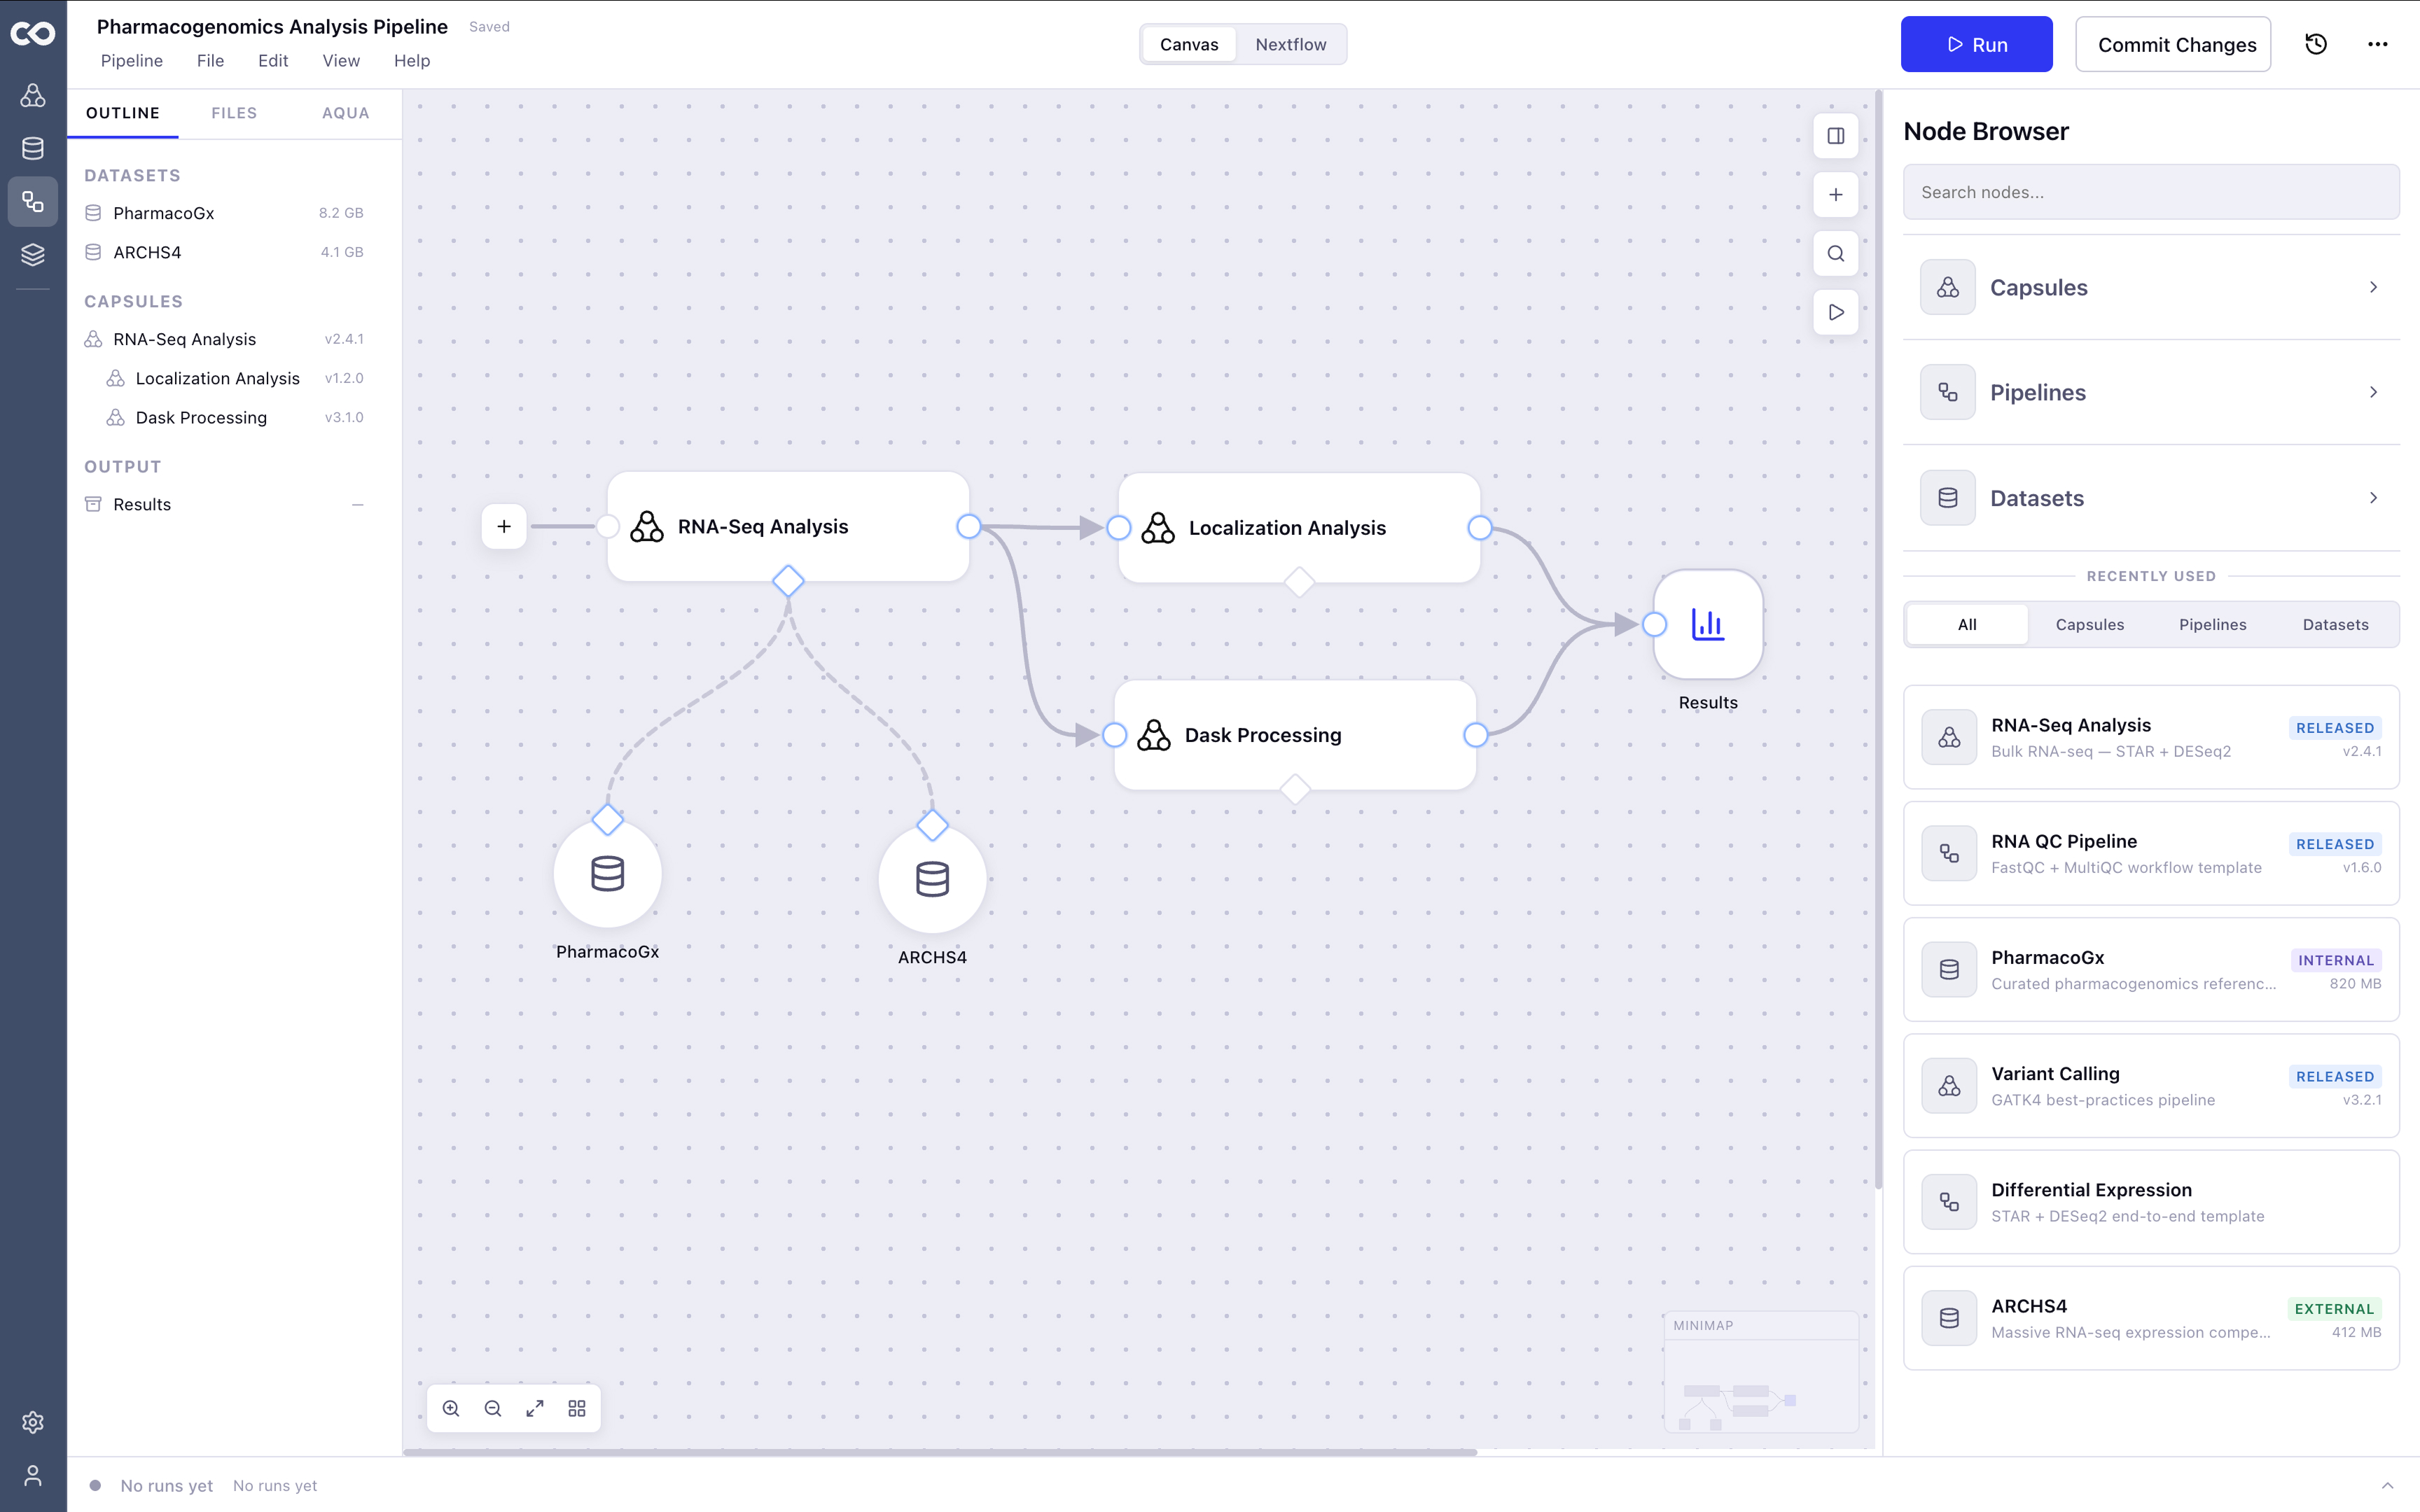Click the add node plus icon on canvas

pos(1835,195)
